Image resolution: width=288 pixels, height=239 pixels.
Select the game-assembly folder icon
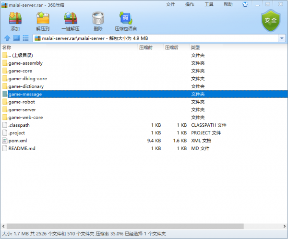5,63
